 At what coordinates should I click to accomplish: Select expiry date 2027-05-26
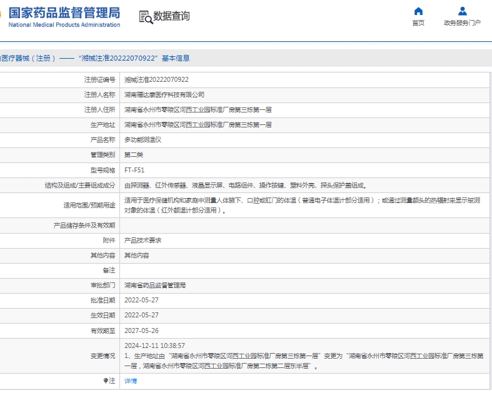[x=141, y=331]
